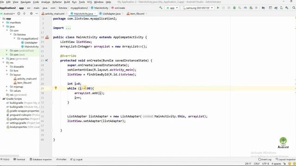Click the onCreate breadcrumb in navigation bar
Image resolution: width=296 pixels, height=166 pixels.
click(x=118, y=8)
